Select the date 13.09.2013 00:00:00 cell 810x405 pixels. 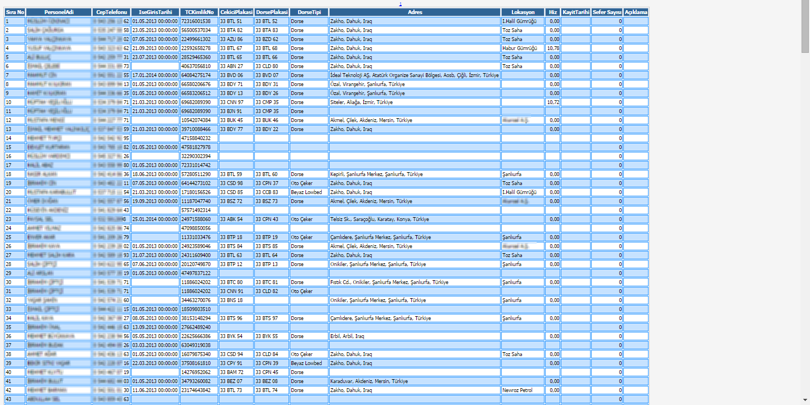(x=155, y=327)
